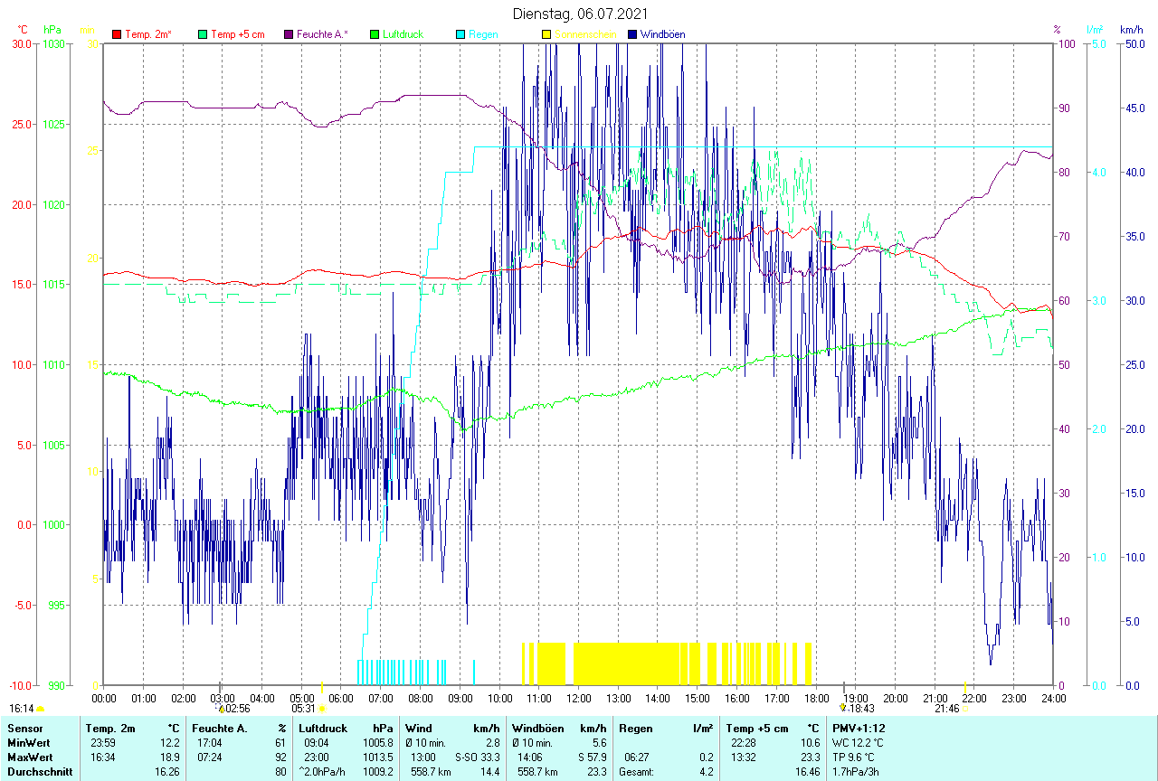Screen dimensions: 1158x781
Task: Click the average temperature value 16.26
Action: click(x=166, y=772)
